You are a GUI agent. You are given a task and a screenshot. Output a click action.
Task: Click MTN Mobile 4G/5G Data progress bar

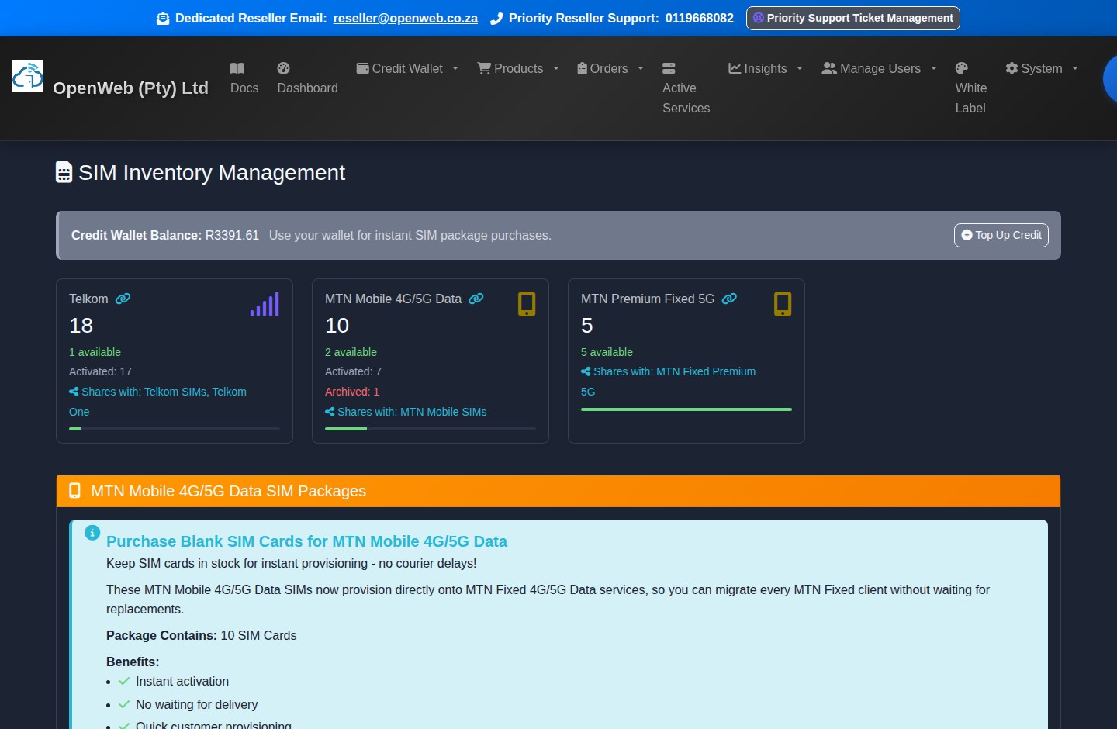(x=431, y=428)
